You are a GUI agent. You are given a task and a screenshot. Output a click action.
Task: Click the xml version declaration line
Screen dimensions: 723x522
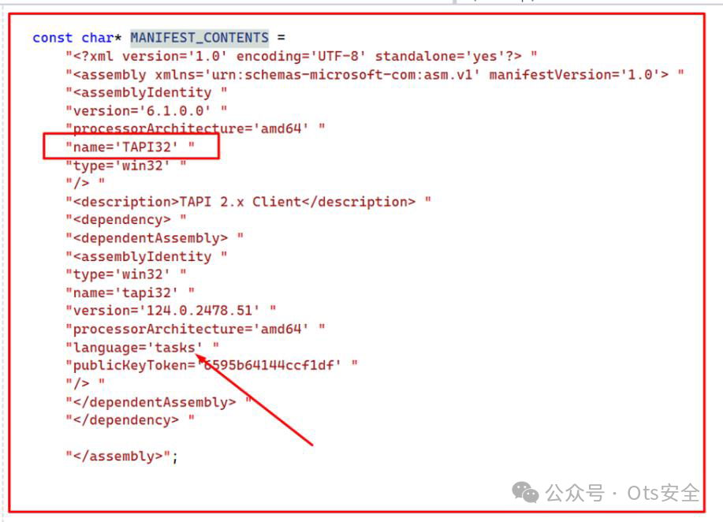[301, 56]
